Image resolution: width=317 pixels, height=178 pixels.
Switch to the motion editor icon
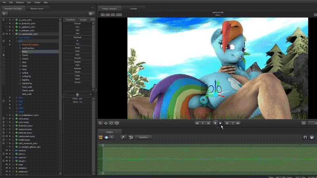(x=106, y=137)
